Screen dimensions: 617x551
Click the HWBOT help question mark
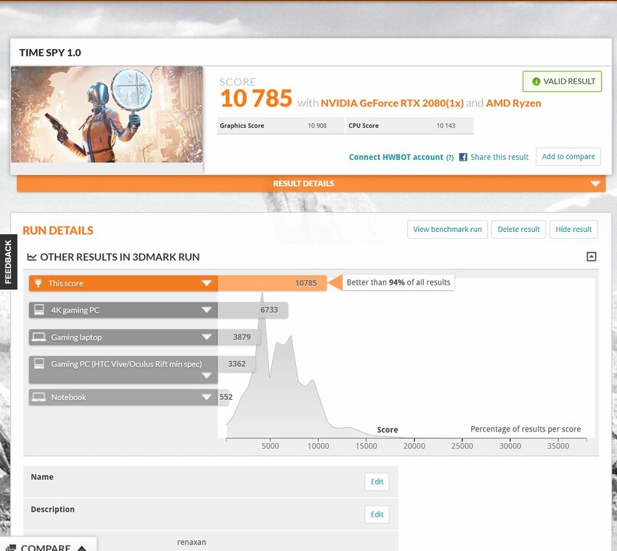[450, 158]
